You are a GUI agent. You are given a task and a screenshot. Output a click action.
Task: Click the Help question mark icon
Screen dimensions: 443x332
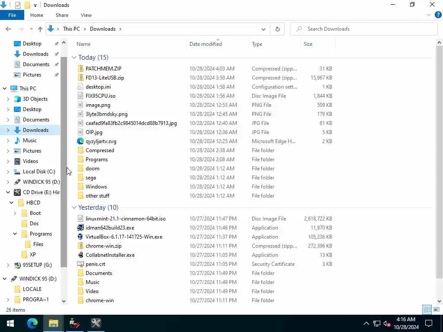click(438, 15)
